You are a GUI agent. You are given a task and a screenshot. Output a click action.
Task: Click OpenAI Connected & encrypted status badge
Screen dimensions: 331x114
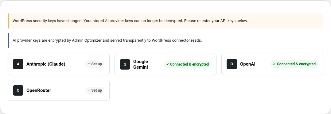(x=294, y=64)
